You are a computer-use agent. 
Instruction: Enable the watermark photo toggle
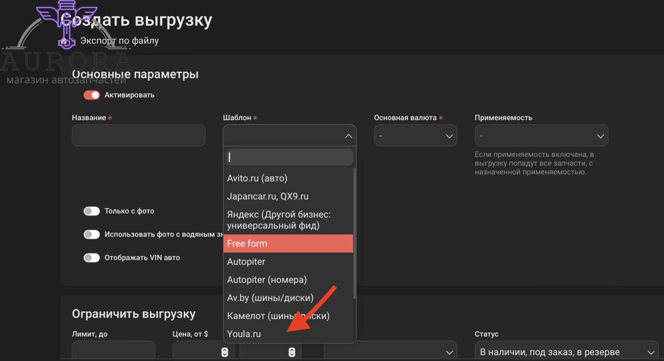tap(92, 235)
